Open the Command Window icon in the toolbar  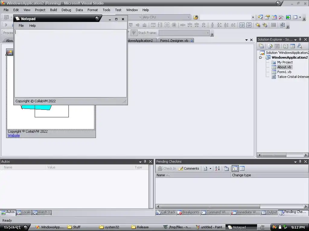[x=295, y=17]
